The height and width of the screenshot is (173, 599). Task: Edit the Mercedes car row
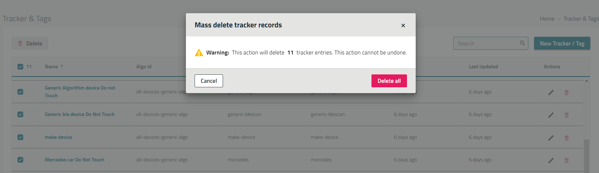pyautogui.click(x=551, y=160)
